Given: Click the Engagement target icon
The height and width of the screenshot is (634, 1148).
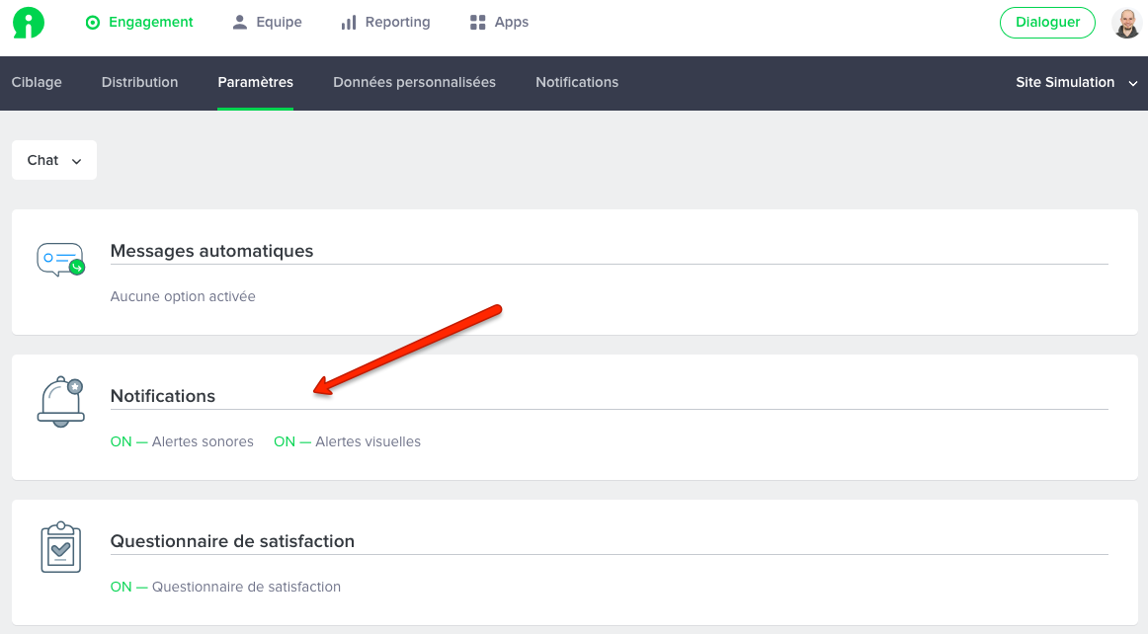Looking at the screenshot, I should tap(92, 23).
